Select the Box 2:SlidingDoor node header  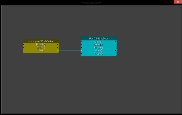[98, 38]
